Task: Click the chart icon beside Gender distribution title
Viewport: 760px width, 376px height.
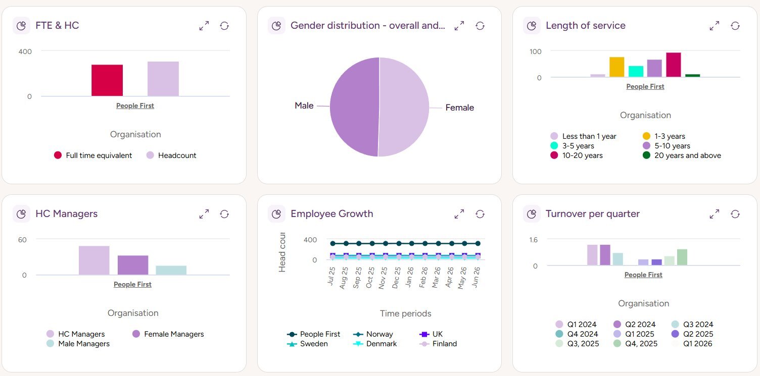Action: tap(276, 26)
